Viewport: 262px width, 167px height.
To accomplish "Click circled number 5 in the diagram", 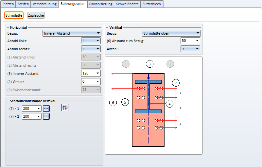I will coord(125,102).
